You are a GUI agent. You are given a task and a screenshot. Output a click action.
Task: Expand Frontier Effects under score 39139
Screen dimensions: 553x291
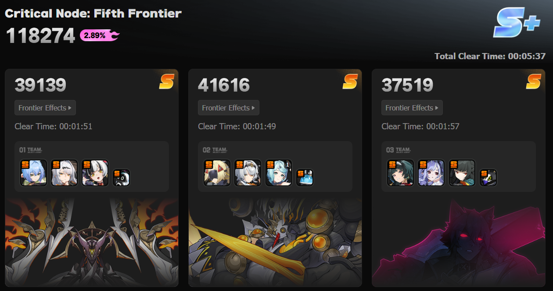click(45, 108)
